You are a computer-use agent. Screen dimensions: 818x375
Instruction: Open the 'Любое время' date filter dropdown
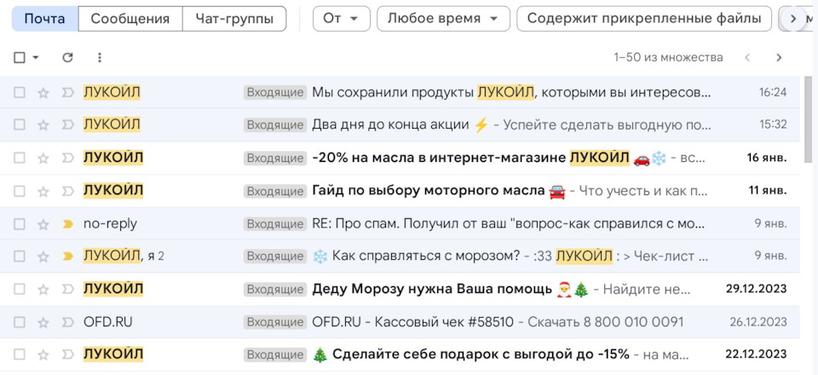[x=443, y=19]
